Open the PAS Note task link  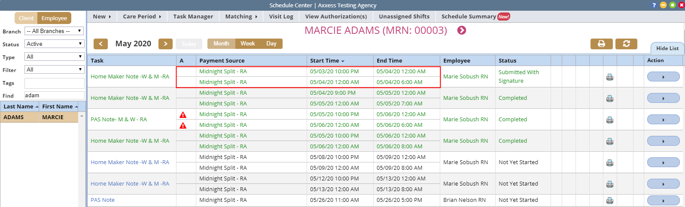click(x=103, y=200)
